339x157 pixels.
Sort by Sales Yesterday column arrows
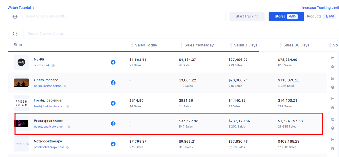click(182, 45)
